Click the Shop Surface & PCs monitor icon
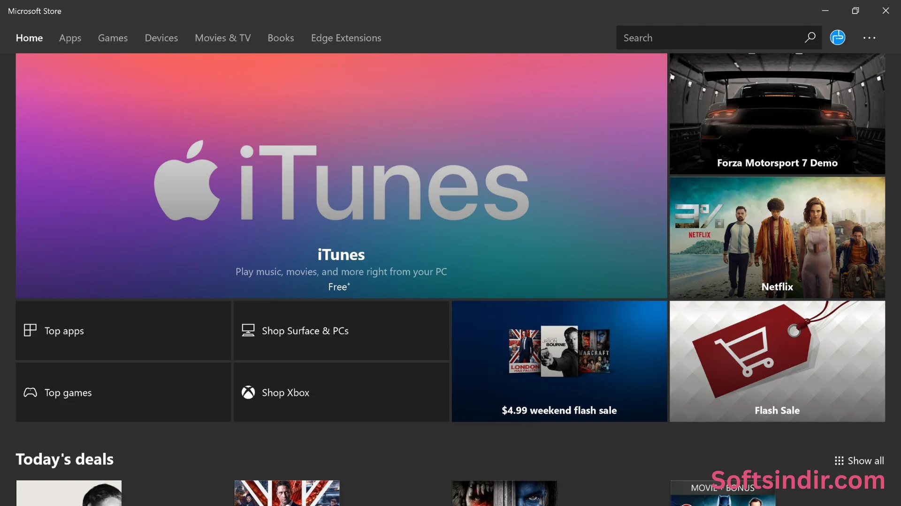 (248, 330)
